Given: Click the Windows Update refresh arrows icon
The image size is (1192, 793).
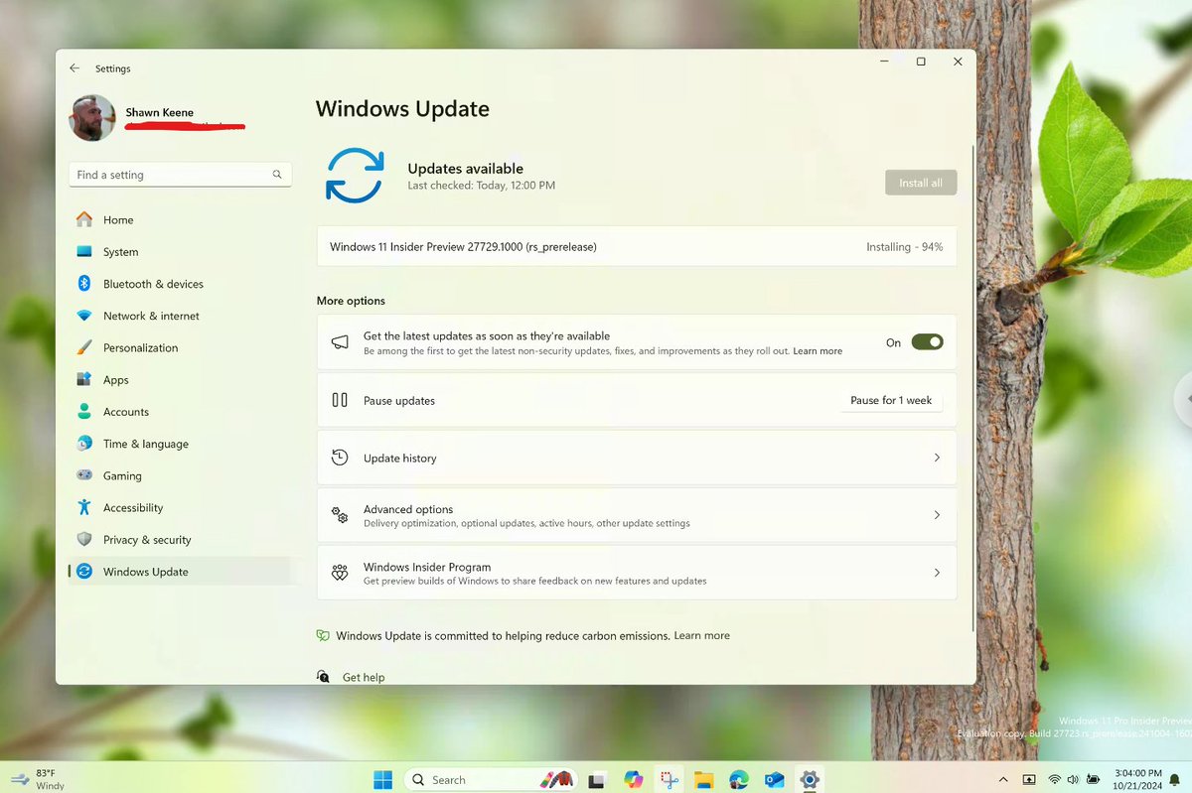Looking at the screenshot, I should click(x=355, y=176).
